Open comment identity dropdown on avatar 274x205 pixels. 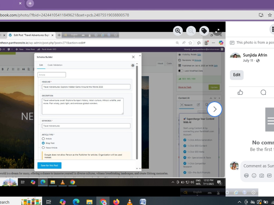[x=237, y=169]
